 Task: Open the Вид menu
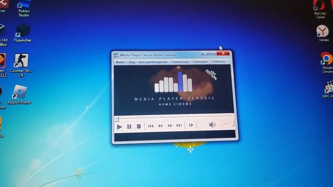[132, 62]
